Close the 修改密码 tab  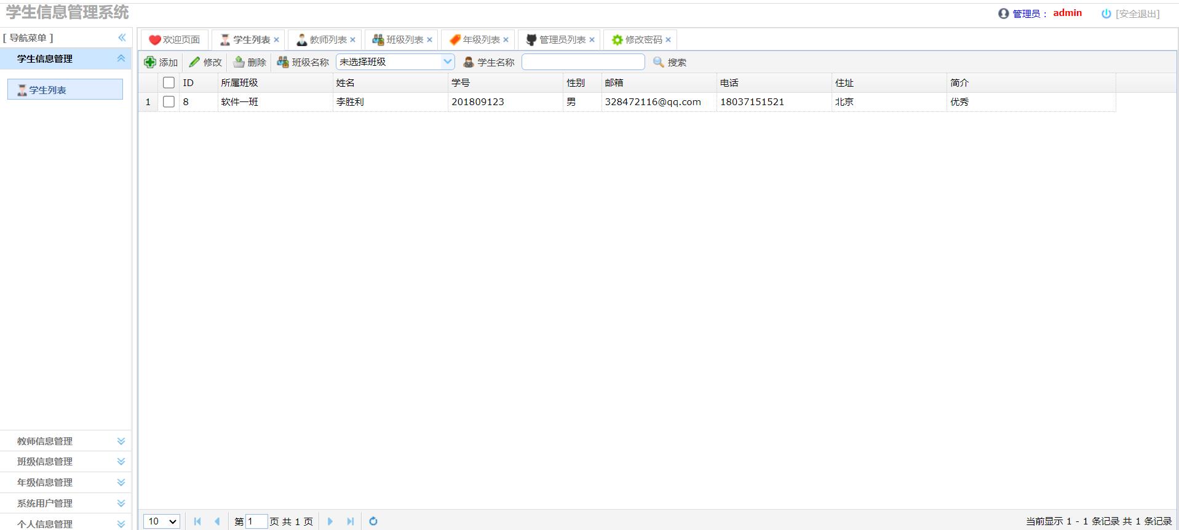(668, 40)
